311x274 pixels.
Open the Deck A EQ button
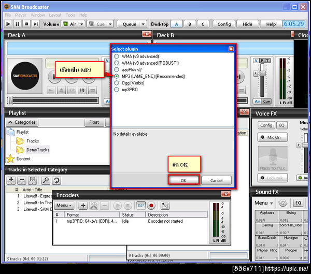pyautogui.click(x=82, y=90)
